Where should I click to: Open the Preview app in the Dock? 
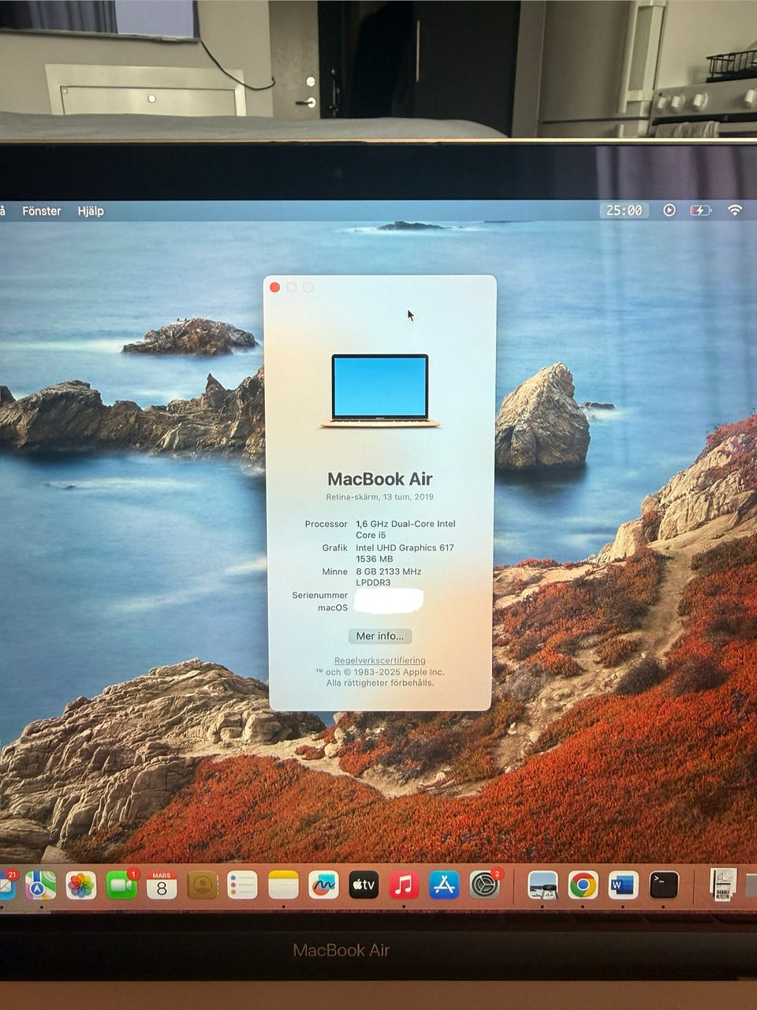tap(543, 885)
